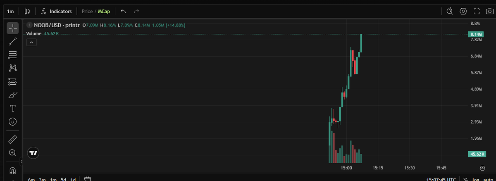Select the zoom in tool
Image resolution: width=496 pixels, height=181 pixels.
click(13, 152)
